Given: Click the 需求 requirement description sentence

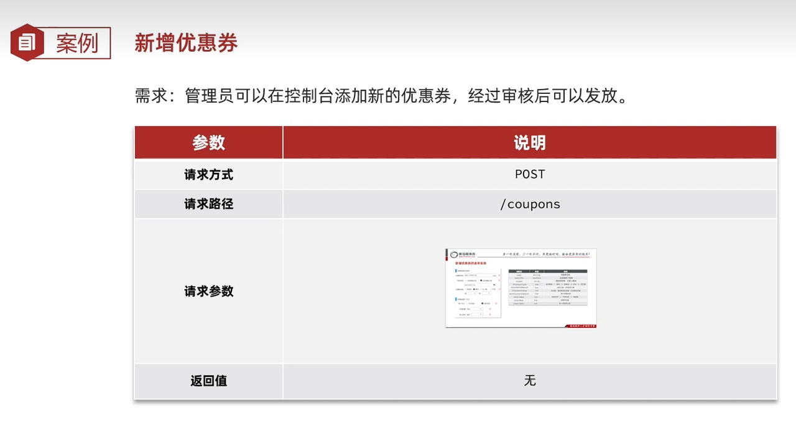Looking at the screenshot, I should (382, 96).
